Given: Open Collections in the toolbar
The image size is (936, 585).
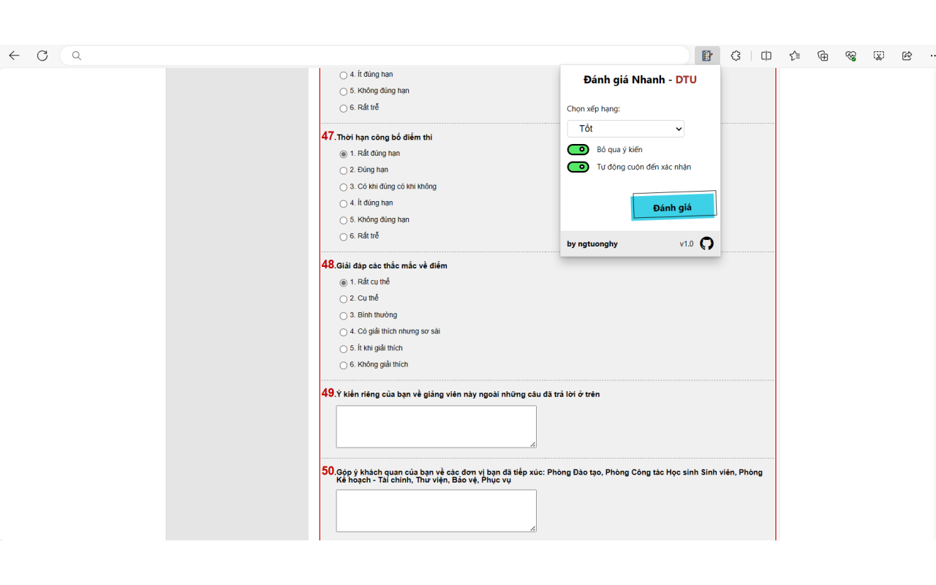Looking at the screenshot, I should [x=823, y=56].
